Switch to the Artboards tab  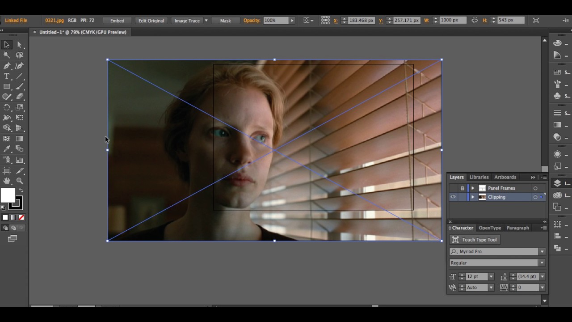[505, 177]
